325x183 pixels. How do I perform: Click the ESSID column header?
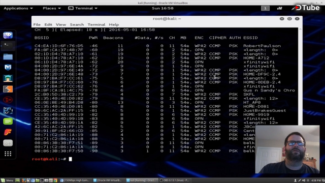[250, 38]
